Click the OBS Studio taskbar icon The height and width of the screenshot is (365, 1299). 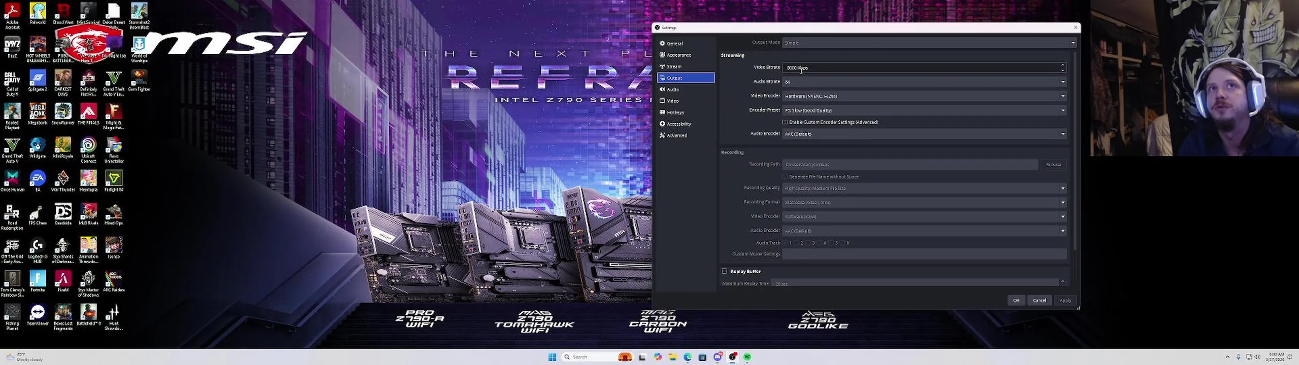coord(732,357)
